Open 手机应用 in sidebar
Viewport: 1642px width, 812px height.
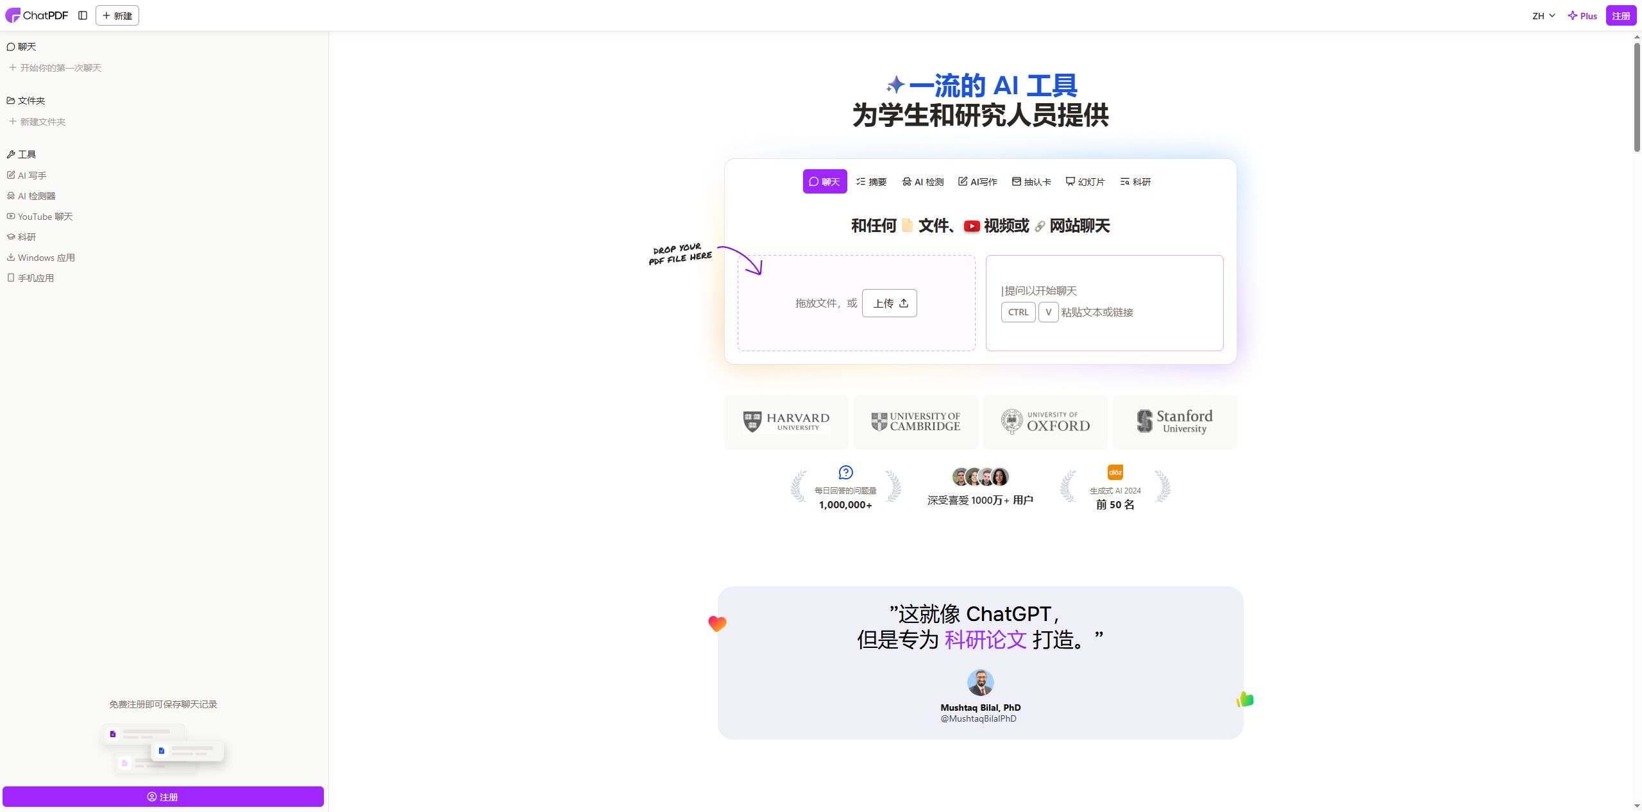(31, 278)
